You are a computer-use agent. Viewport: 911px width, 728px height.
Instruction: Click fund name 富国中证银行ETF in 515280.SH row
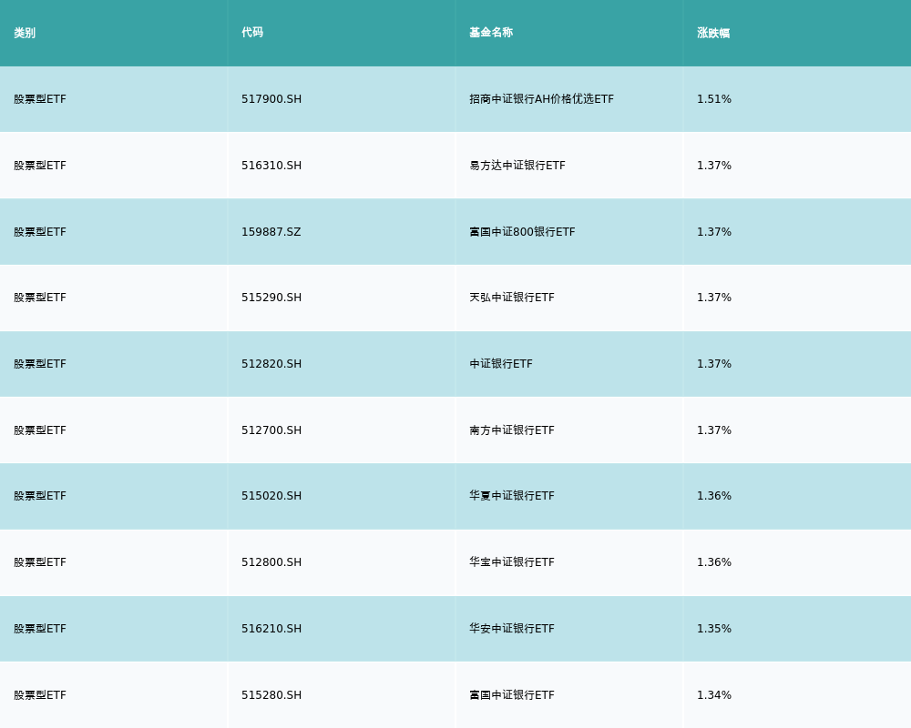(x=512, y=695)
